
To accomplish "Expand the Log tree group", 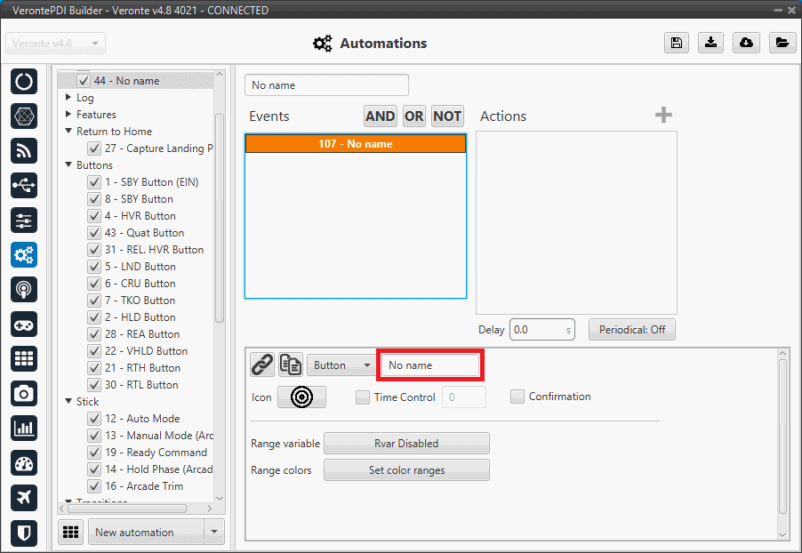I will pyautogui.click(x=69, y=98).
